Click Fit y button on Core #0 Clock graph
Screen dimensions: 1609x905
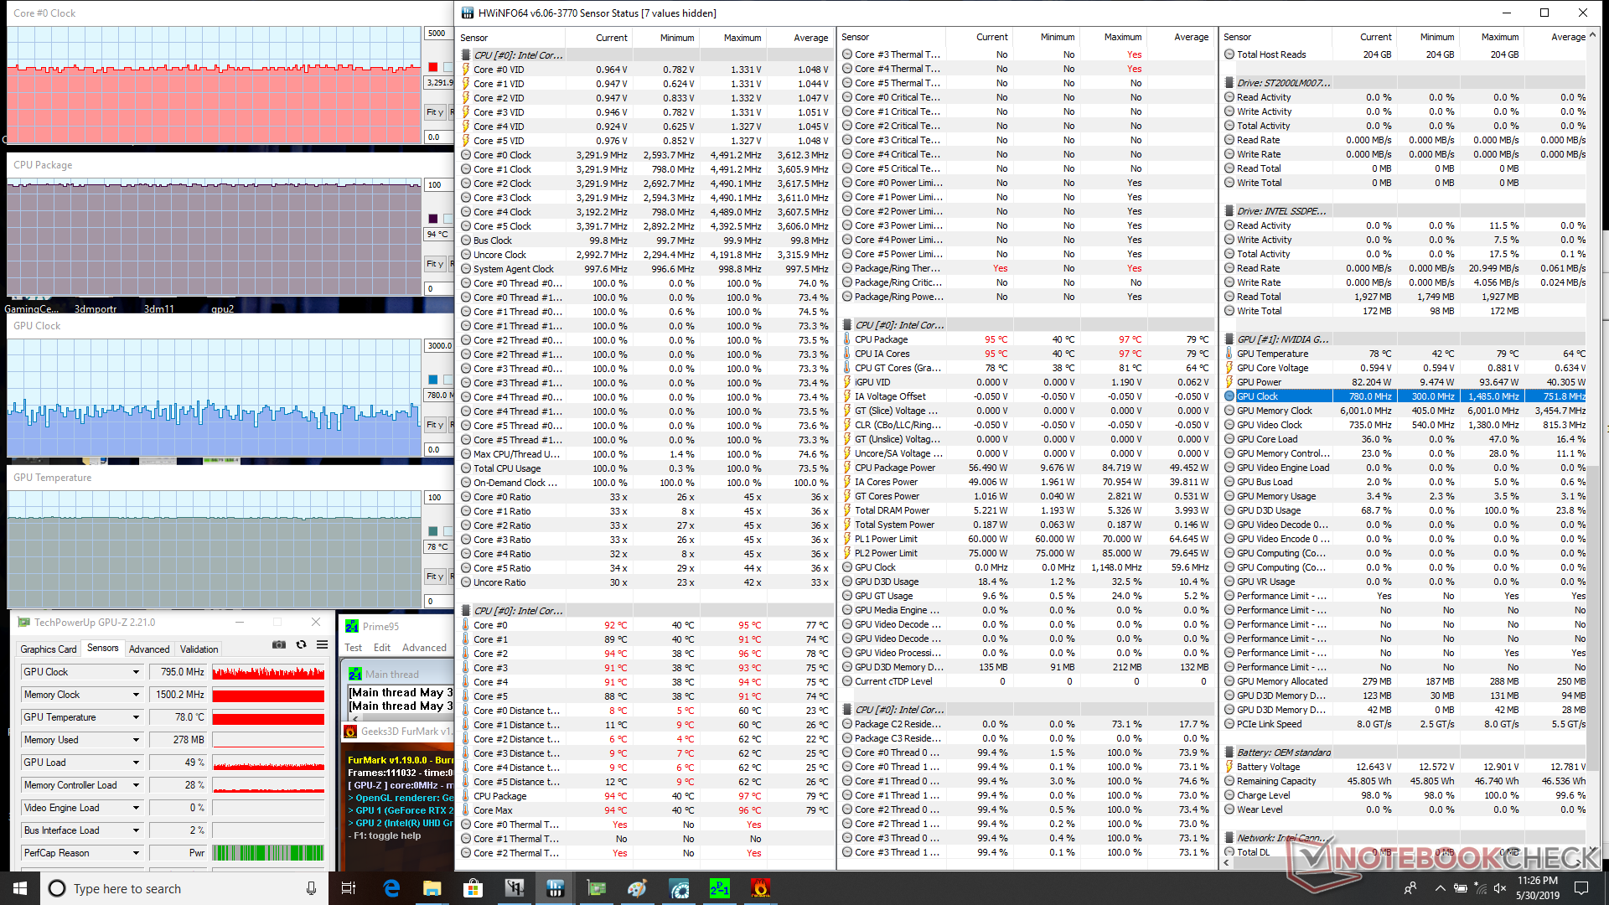pos(434,112)
